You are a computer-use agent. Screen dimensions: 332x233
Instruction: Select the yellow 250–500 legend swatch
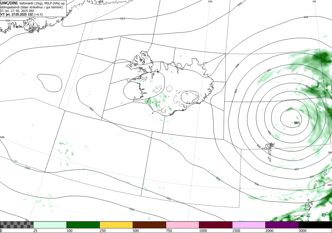click(116, 225)
